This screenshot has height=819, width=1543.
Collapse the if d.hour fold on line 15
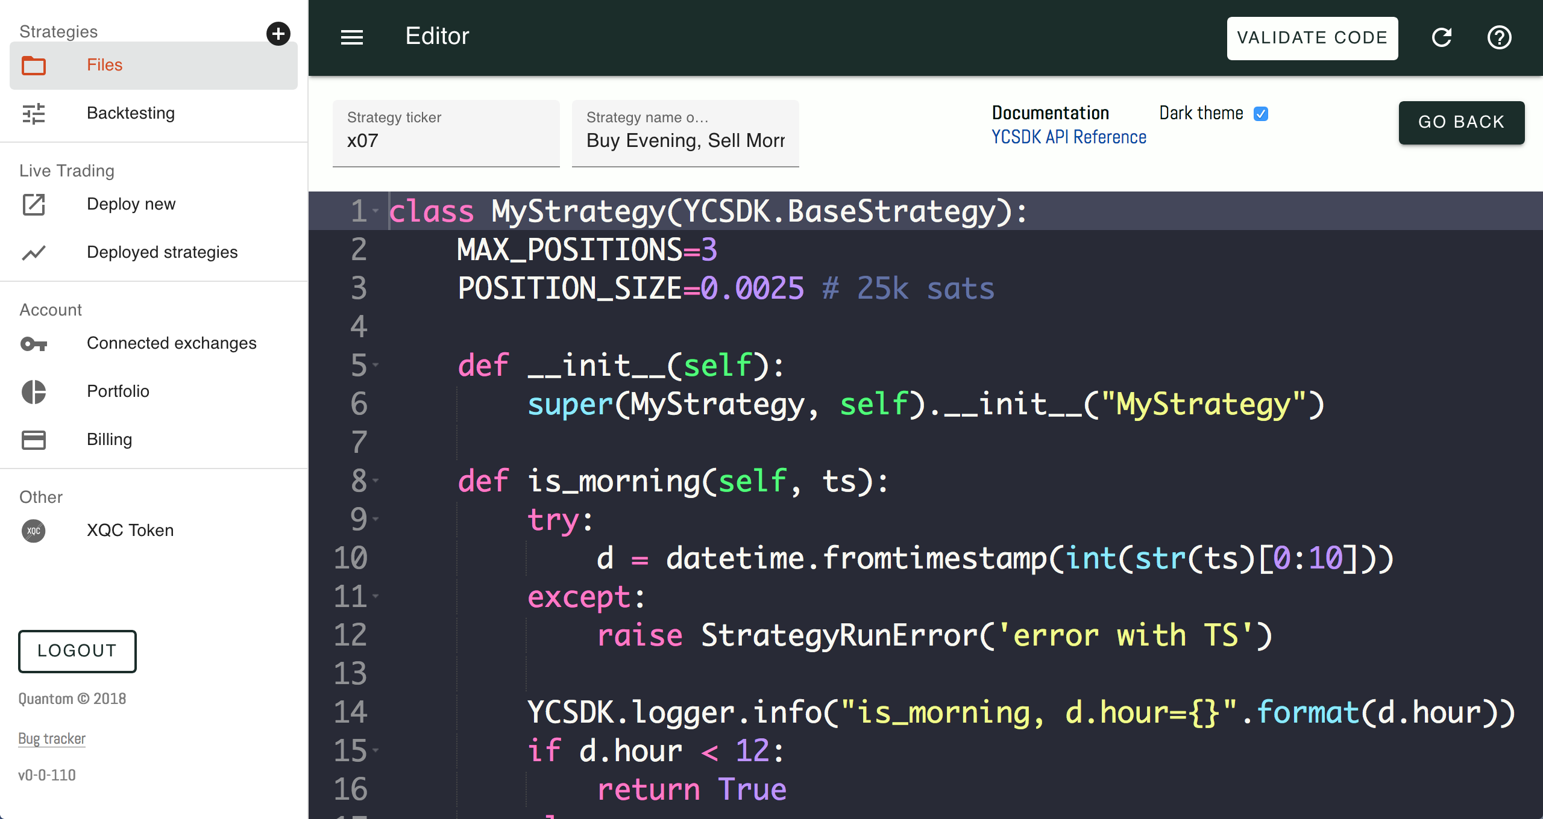click(x=376, y=750)
